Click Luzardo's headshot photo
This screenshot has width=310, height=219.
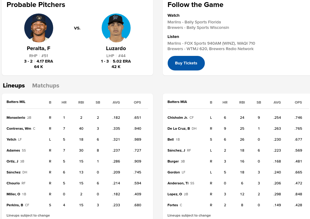pos(116,28)
